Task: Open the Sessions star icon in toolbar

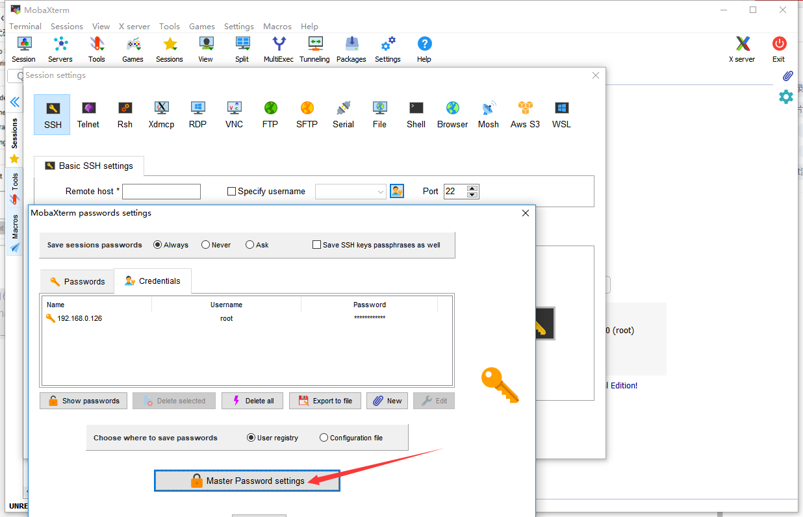Action: [170, 49]
